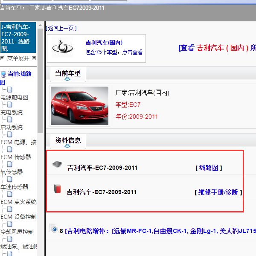
Task: Select the 当前车型 tab
Action: 68,74
